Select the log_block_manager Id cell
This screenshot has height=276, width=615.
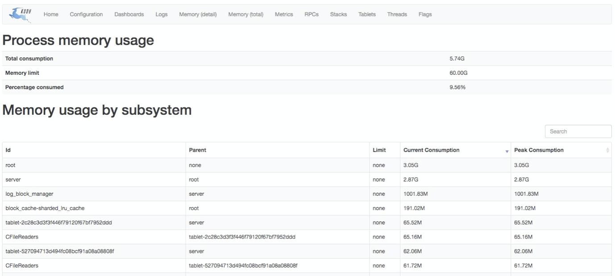tap(94, 194)
